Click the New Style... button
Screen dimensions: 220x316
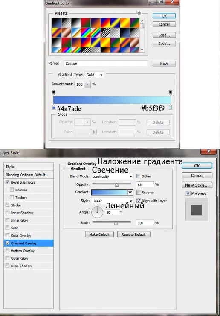click(x=197, y=185)
